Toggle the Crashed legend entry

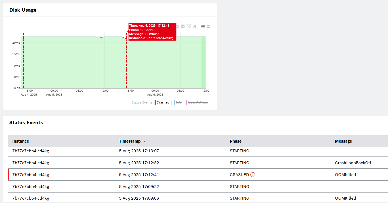(163, 102)
